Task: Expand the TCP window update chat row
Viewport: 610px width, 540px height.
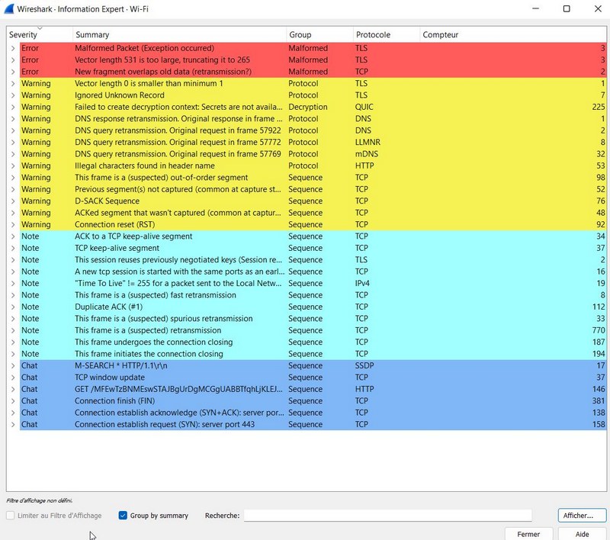Action: click(x=12, y=378)
